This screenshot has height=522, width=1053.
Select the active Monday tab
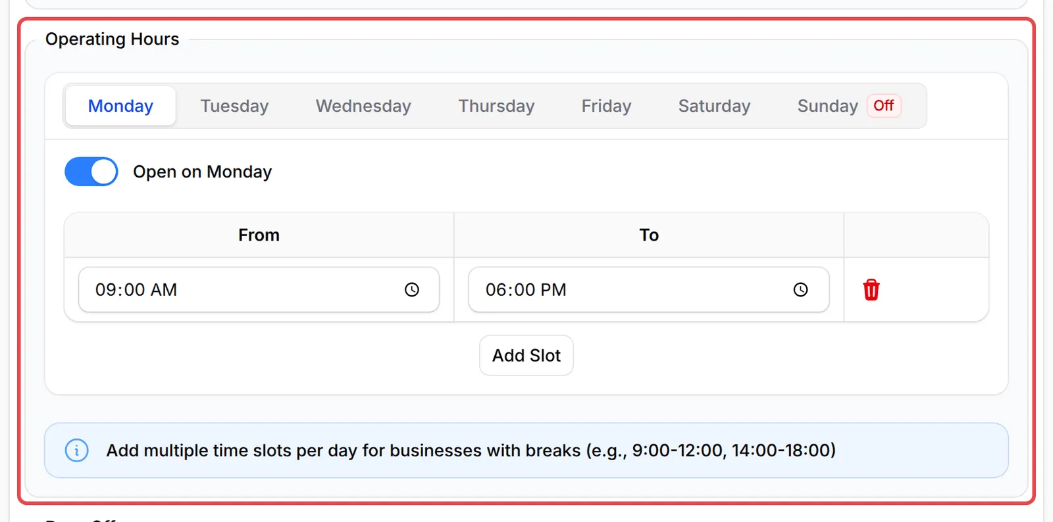[120, 106]
